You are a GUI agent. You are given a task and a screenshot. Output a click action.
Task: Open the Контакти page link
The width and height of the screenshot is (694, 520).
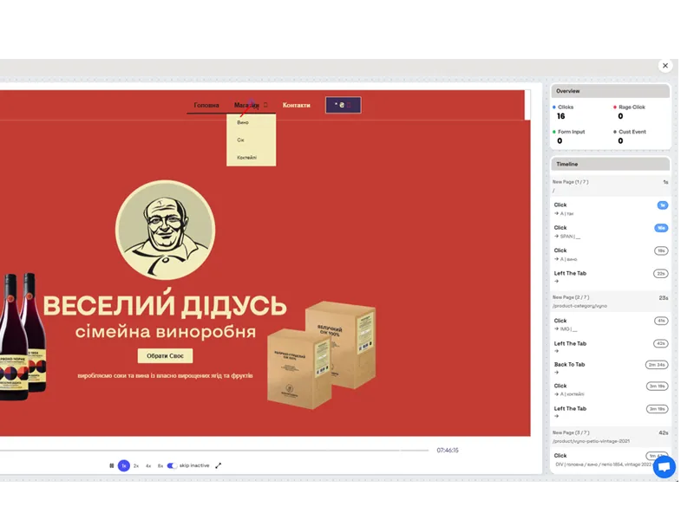(x=297, y=105)
